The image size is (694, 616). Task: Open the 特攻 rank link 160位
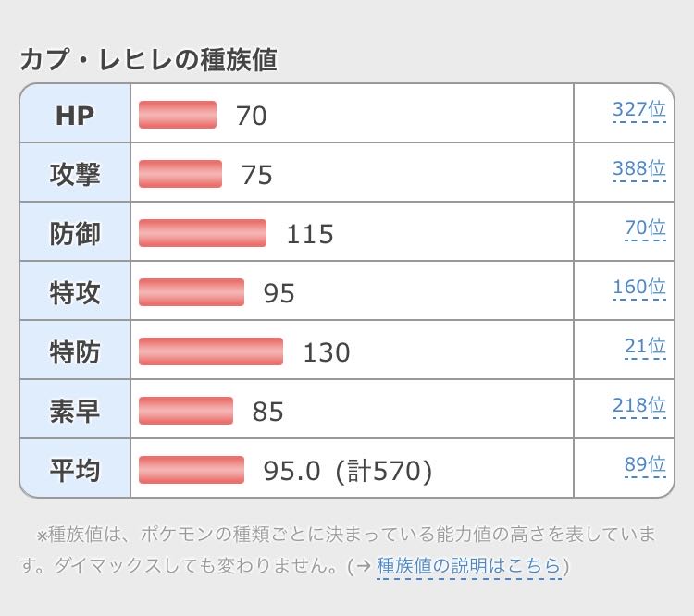[x=638, y=288]
